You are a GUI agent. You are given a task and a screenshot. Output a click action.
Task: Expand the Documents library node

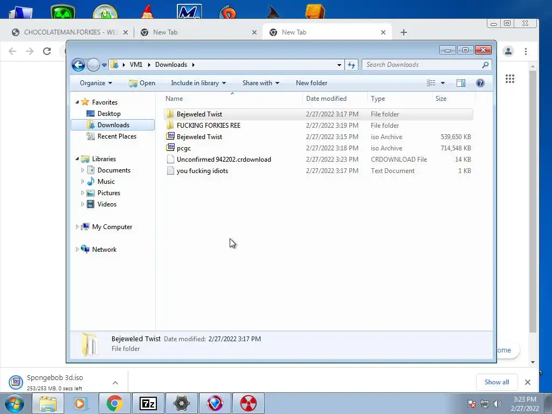(x=82, y=170)
